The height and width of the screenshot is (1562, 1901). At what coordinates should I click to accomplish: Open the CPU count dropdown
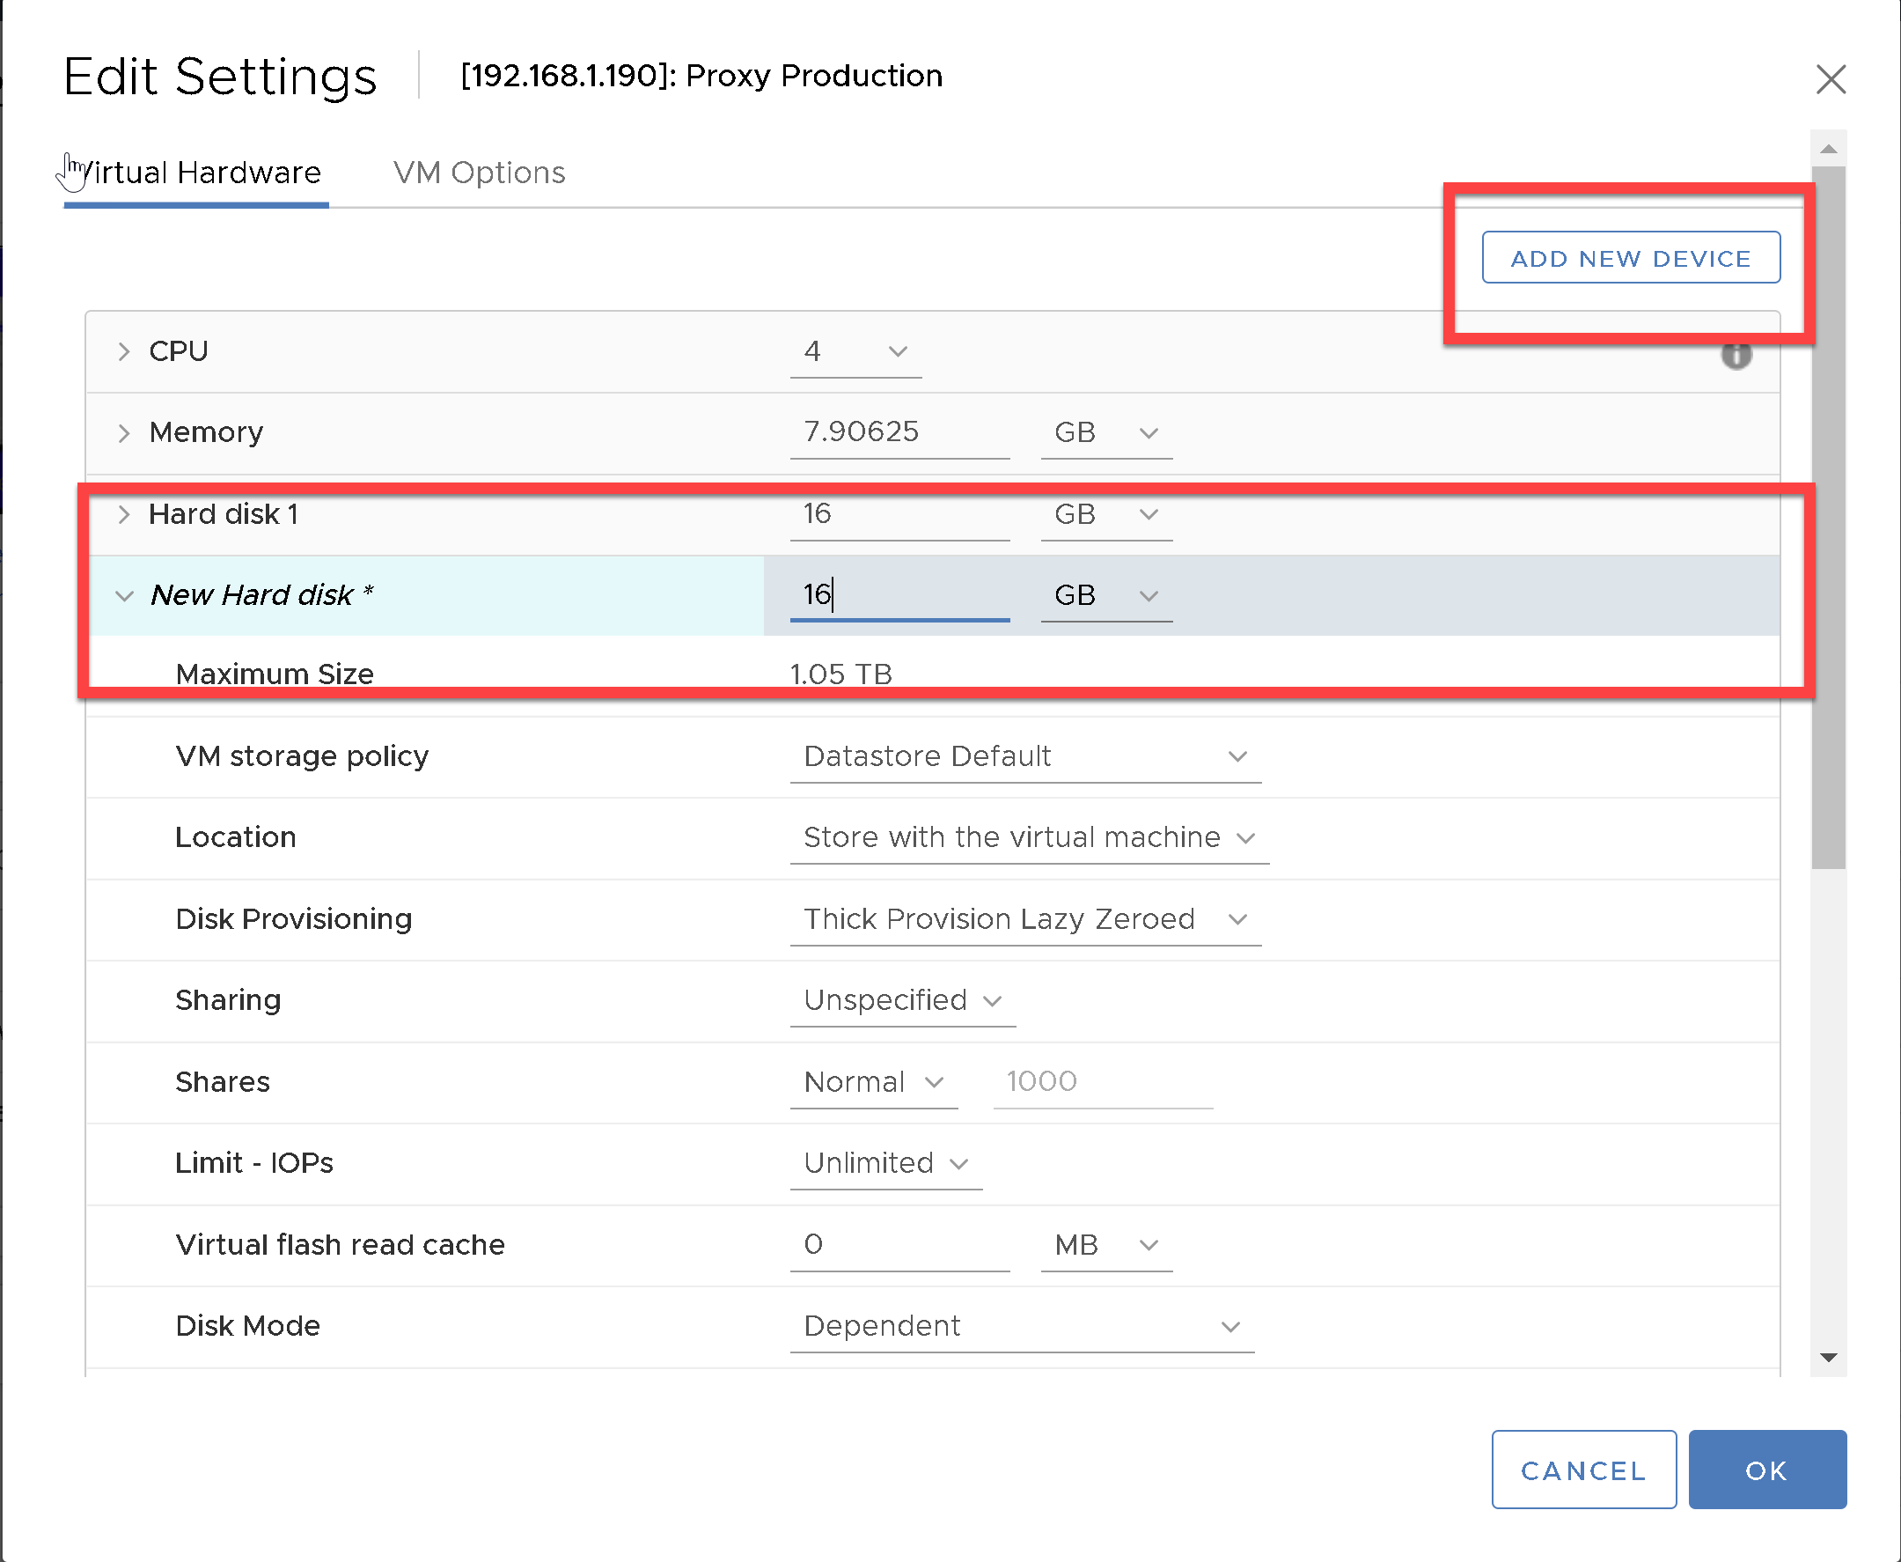coord(855,352)
